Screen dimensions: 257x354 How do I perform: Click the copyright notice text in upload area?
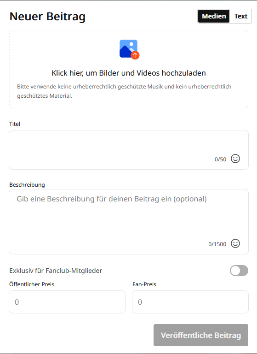(124, 91)
